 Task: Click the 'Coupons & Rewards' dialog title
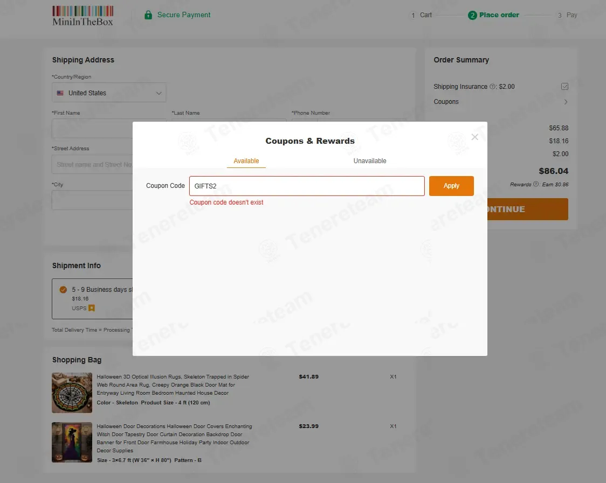point(310,141)
